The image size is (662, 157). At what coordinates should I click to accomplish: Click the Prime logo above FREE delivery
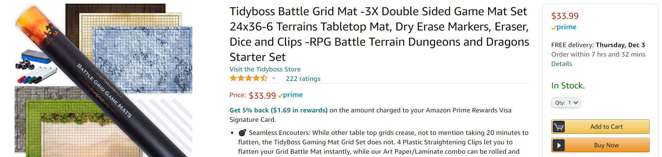(x=564, y=27)
